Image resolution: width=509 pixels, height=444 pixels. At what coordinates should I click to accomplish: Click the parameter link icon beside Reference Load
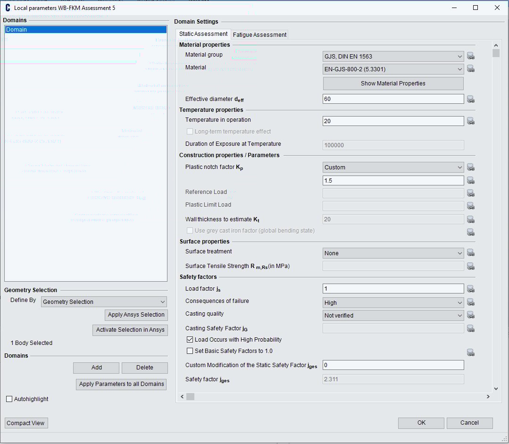coord(470,193)
